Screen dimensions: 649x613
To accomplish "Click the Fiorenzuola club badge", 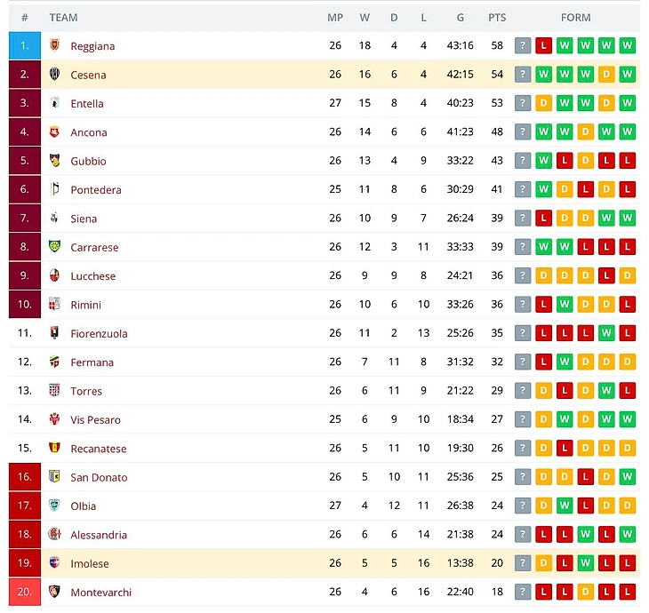I will coord(54,333).
